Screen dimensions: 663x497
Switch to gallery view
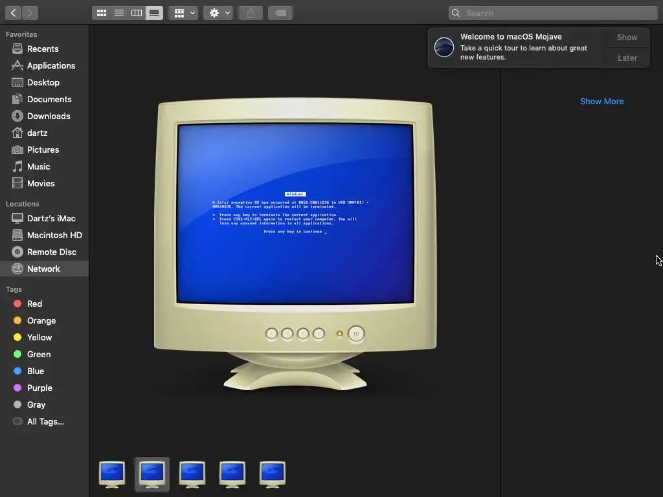tap(154, 13)
